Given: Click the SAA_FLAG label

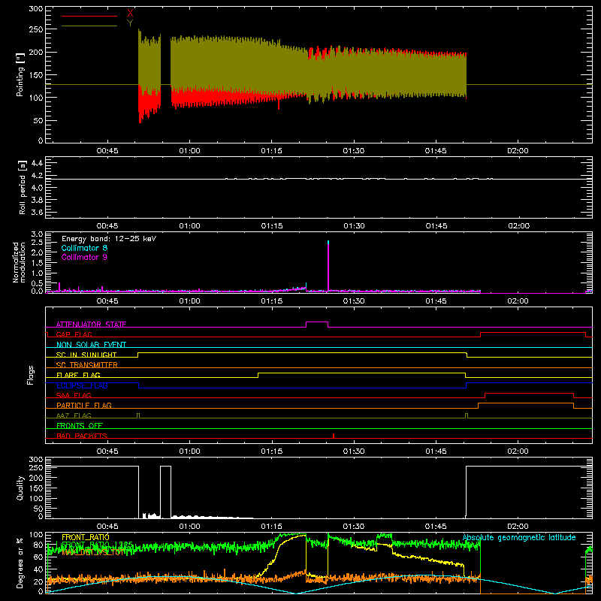Looking at the screenshot, I should [74, 395].
